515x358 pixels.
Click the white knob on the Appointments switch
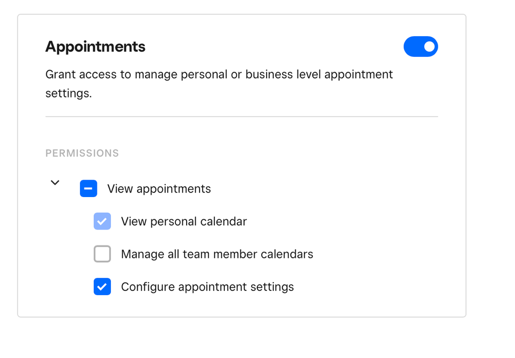click(429, 46)
